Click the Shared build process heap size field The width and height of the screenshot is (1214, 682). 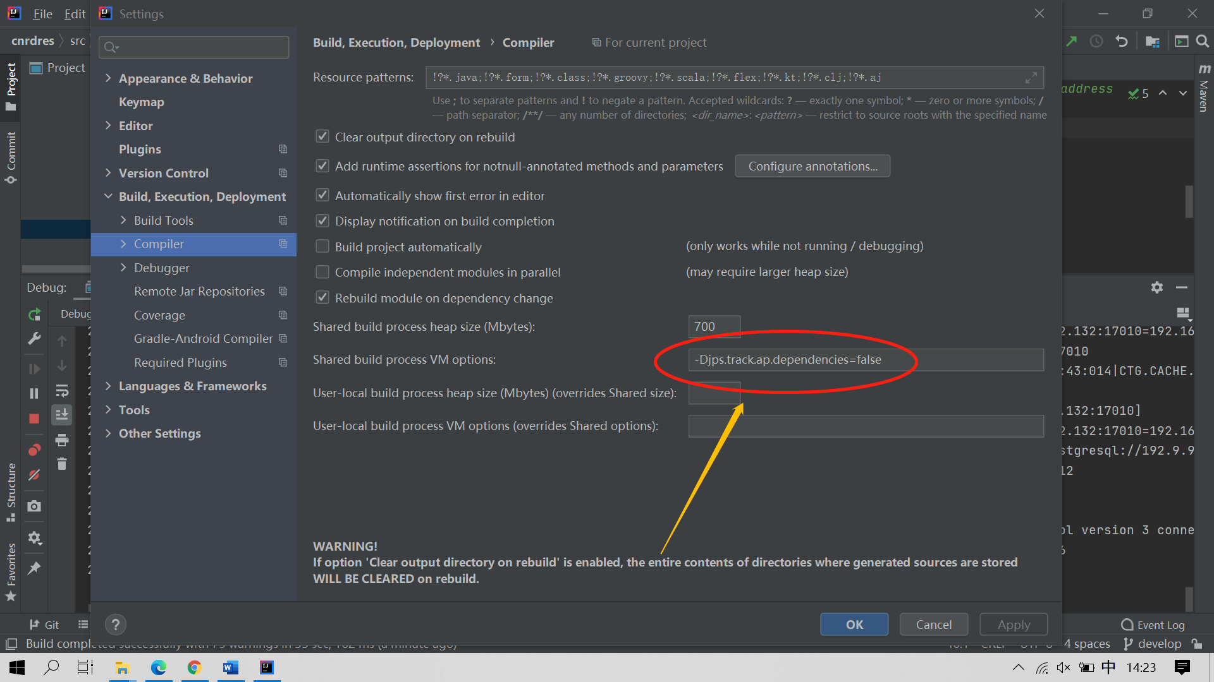pyautogui.click(x=714, y=326)
